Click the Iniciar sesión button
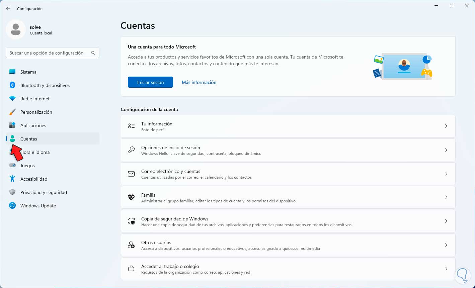Image resolution: width=475 pixels, height=288 pixels. tap(150, 82)
